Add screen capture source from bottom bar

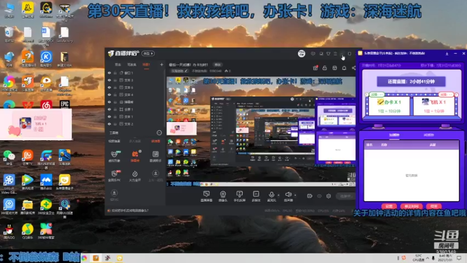coord(207,196)
